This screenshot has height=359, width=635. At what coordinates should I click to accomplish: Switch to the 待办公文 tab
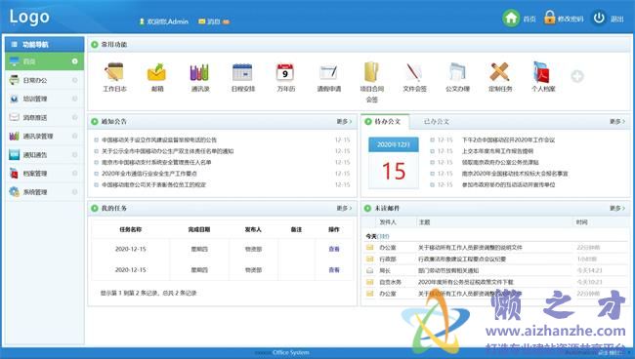[386, 122]
